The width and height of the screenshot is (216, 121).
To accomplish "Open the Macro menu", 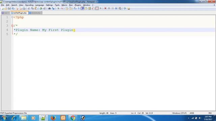I will click(x=64, y=5).
